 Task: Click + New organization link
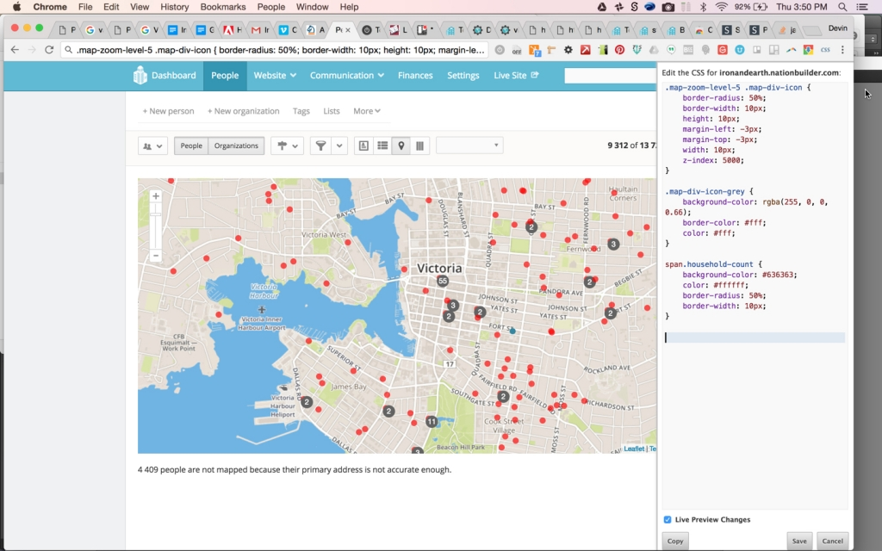pos(243,111)
